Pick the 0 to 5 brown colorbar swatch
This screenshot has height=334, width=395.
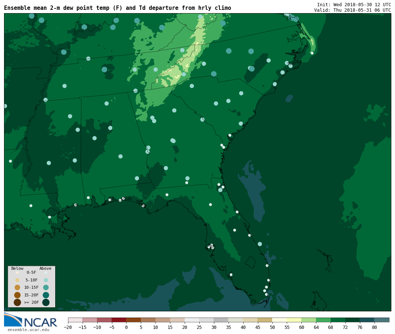click(x=134, y=320)
